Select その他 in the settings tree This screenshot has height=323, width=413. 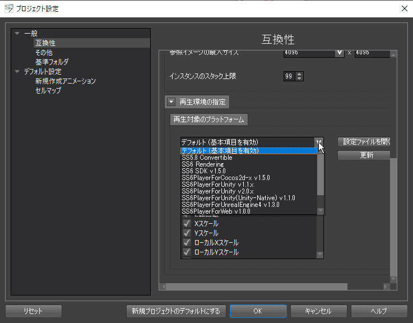pyautogui.click(x=44, y=53)
